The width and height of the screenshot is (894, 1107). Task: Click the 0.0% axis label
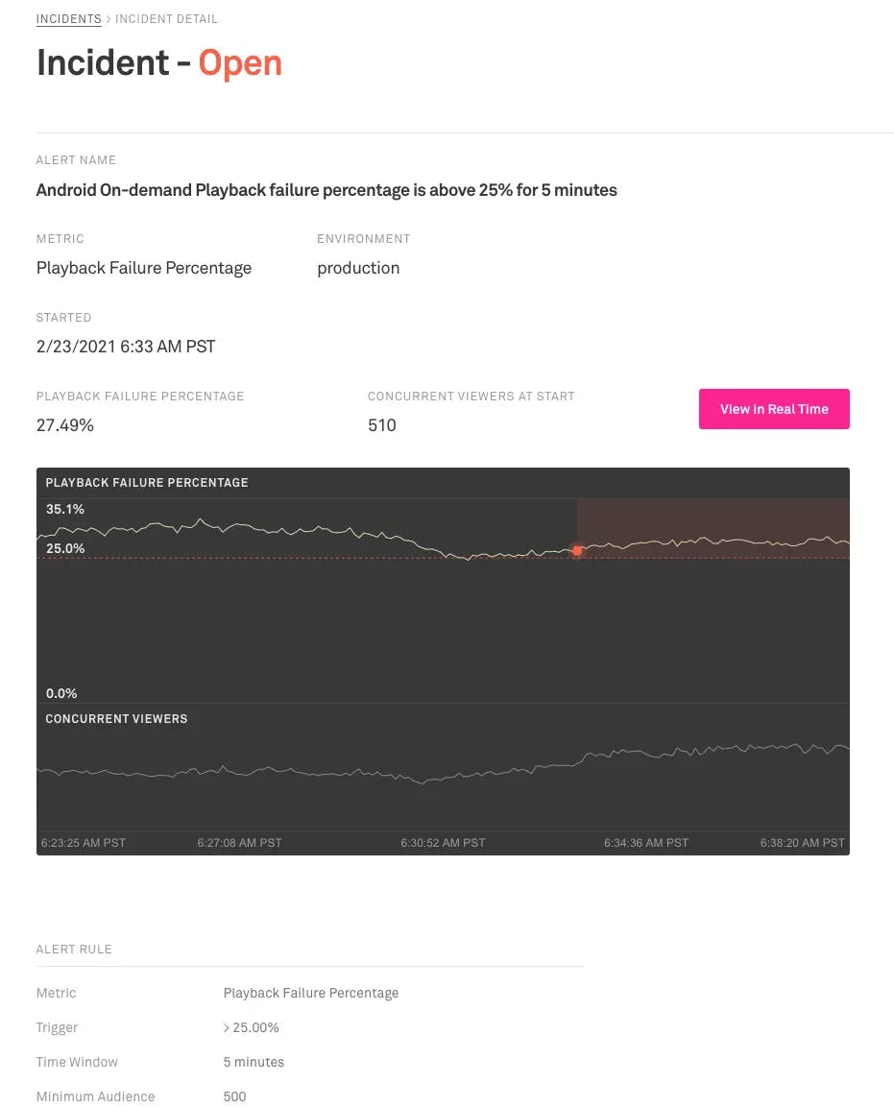point(62,693)
